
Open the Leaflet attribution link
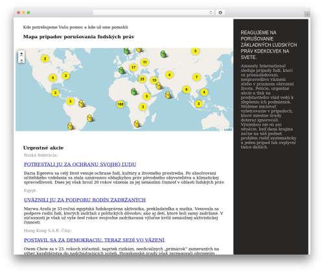coord(228,129)
